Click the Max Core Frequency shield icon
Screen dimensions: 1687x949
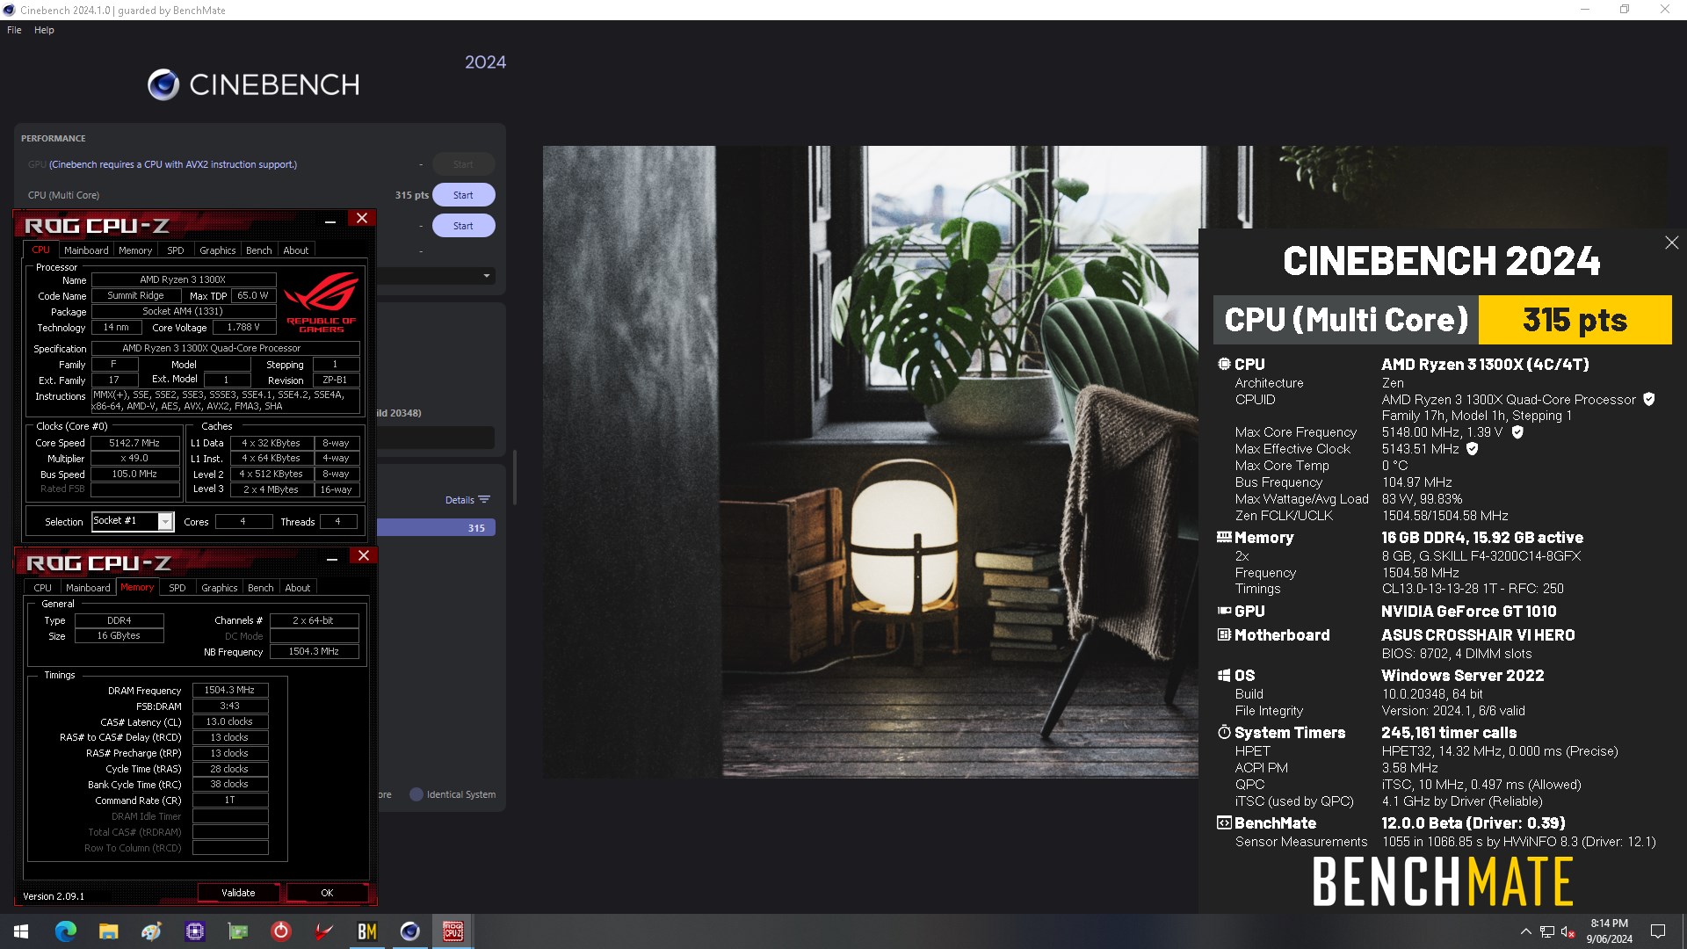coord(1517,432)
